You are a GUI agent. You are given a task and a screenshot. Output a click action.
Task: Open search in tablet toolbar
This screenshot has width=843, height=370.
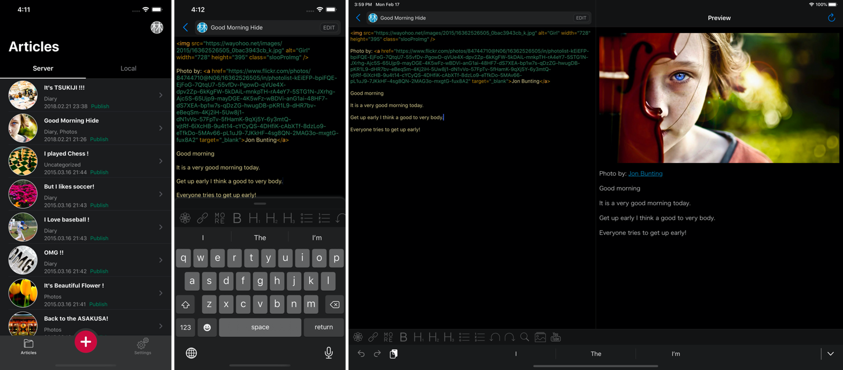tap(525, 337)
